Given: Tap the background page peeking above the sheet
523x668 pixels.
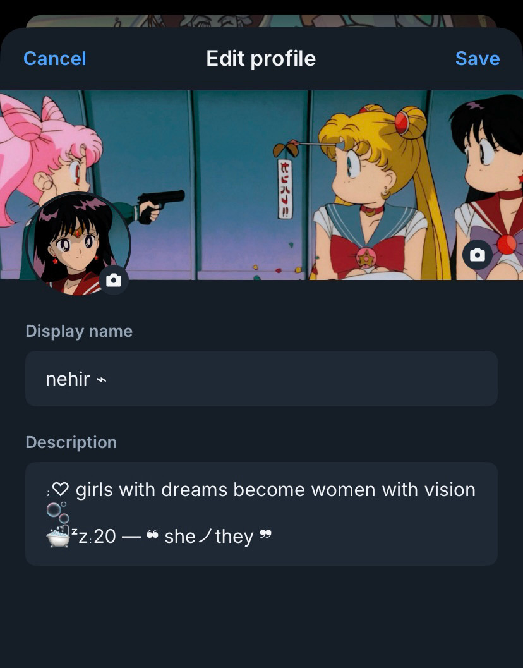Looking at the screenshot, I should 261,20.
